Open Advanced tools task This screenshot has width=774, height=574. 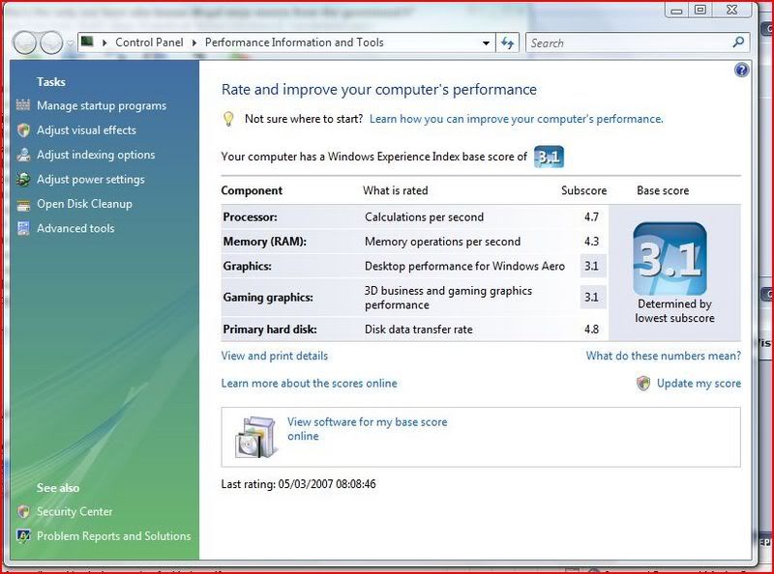75,228
